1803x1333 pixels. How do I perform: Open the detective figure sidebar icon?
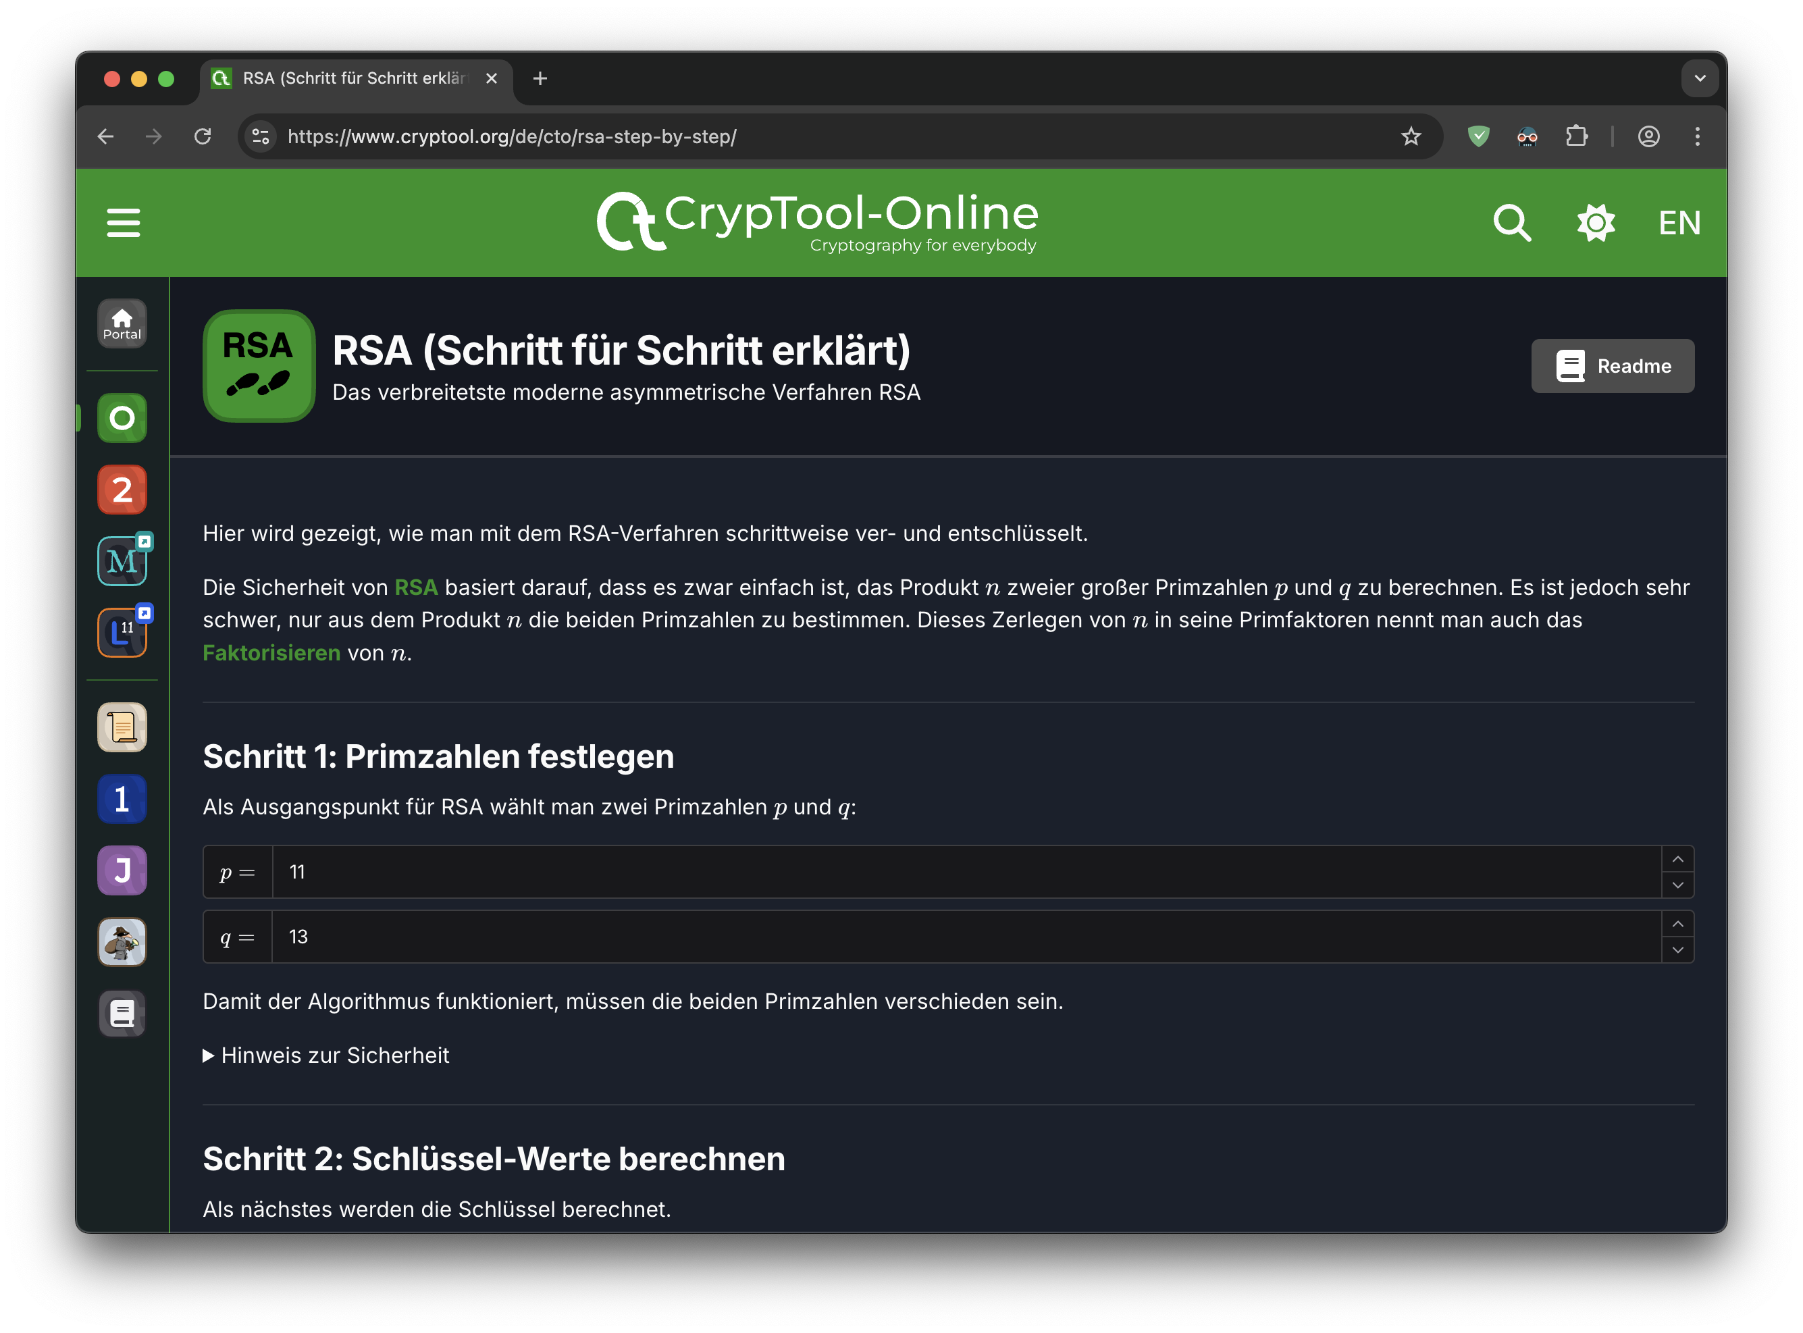point(122,941)
